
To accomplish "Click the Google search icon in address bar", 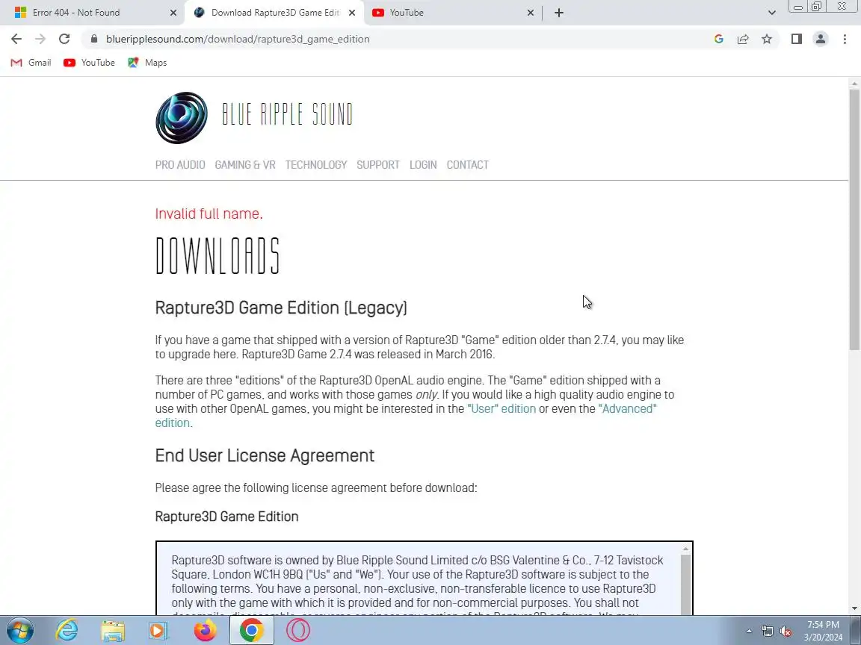I will 719,39.
